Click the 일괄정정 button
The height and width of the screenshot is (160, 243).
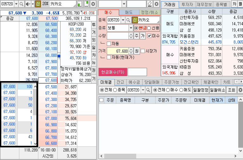click(x=201, y=90)
